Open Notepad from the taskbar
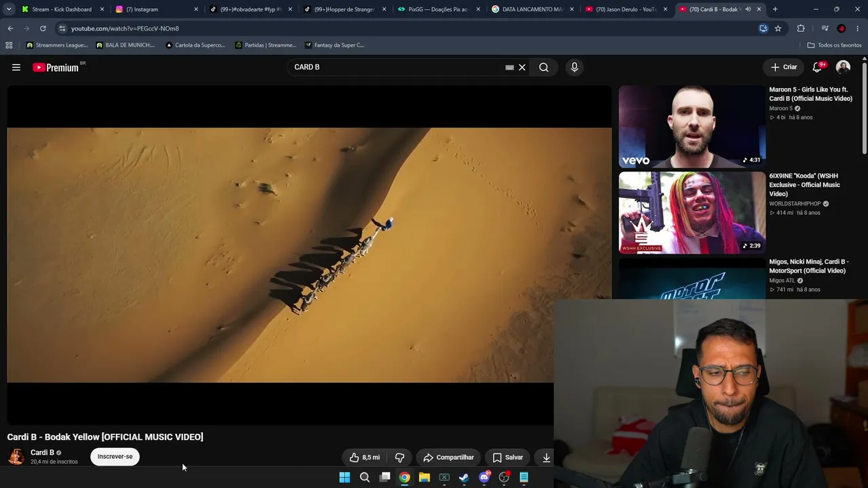Screen dimensions: 868x488 pos(524,477)
